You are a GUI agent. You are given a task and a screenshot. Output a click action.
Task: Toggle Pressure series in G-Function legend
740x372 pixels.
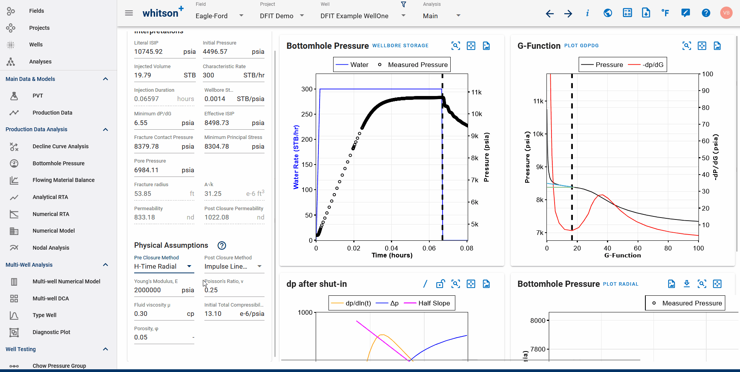(x=602, y=65)
